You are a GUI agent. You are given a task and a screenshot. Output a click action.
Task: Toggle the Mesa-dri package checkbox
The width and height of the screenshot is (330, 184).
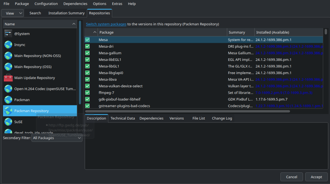coord(87,46)
